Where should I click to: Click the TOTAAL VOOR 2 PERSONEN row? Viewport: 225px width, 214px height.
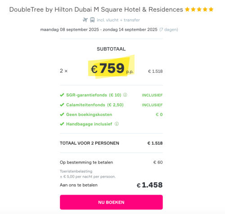[111, 143]
